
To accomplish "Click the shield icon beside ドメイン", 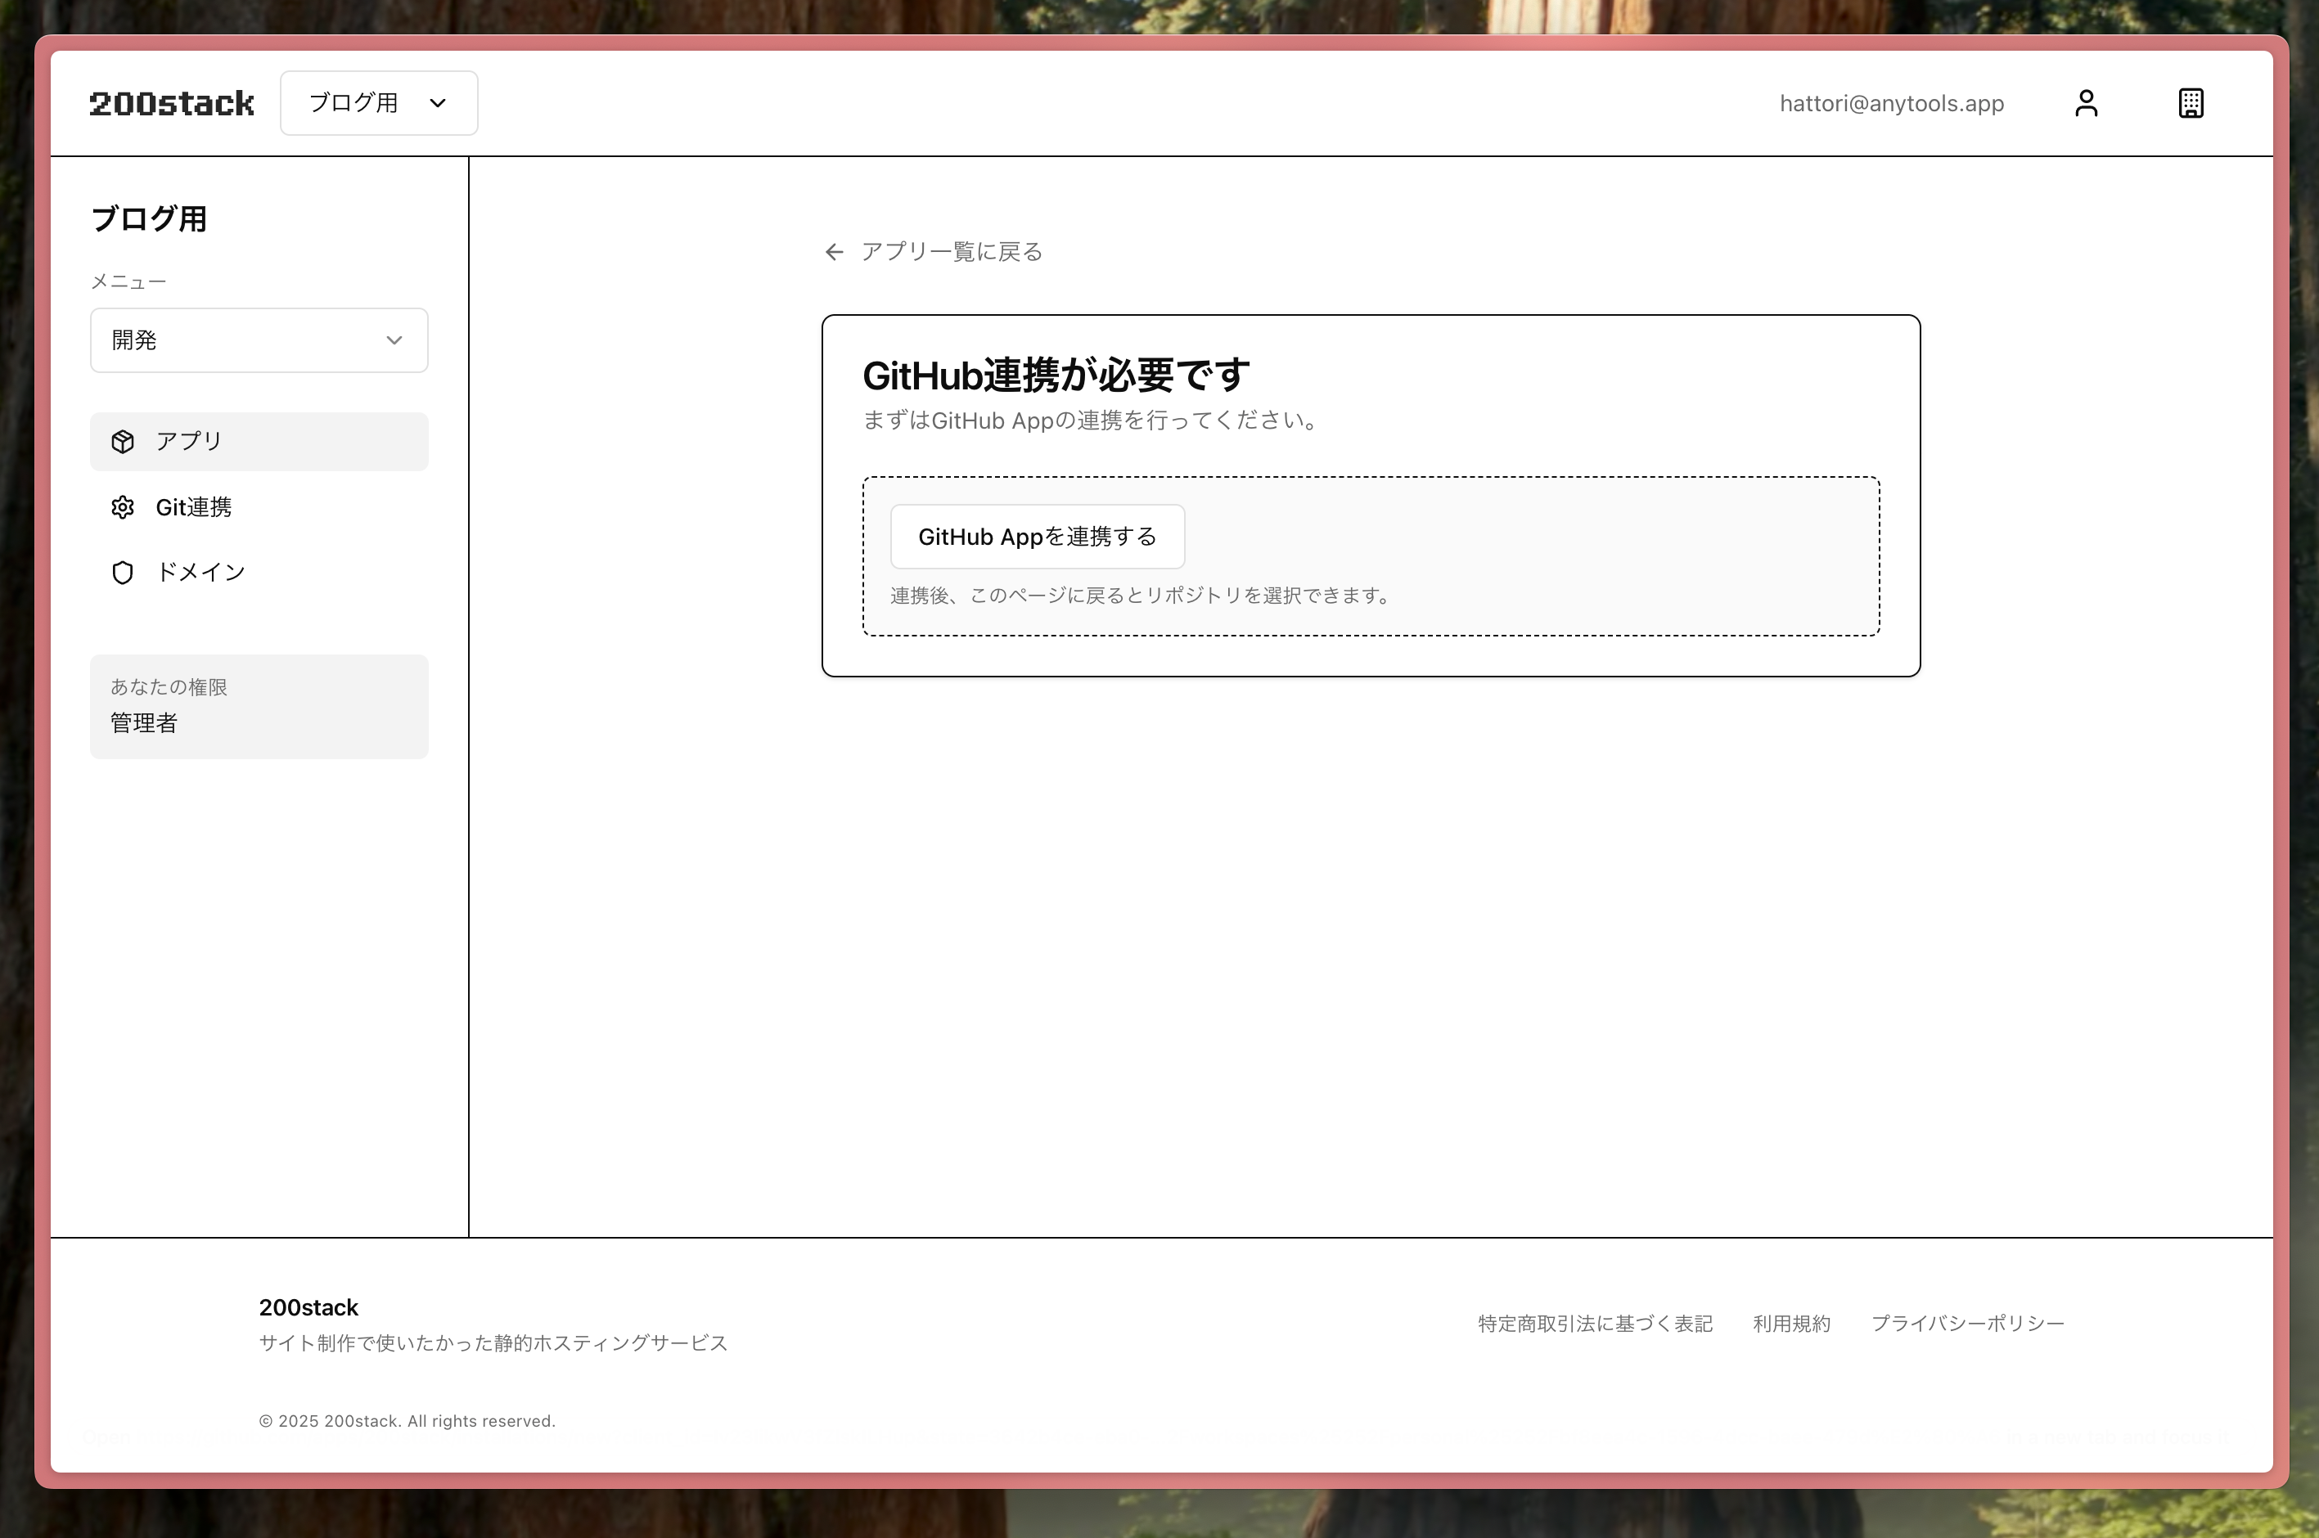I will [x=123, y=573].
